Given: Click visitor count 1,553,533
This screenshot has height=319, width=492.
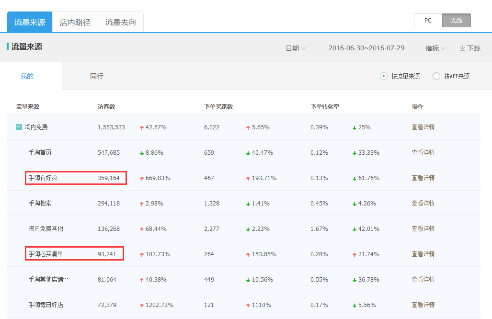Looking at the screenshot, I should pyautogui.click(x=112, y=127).
